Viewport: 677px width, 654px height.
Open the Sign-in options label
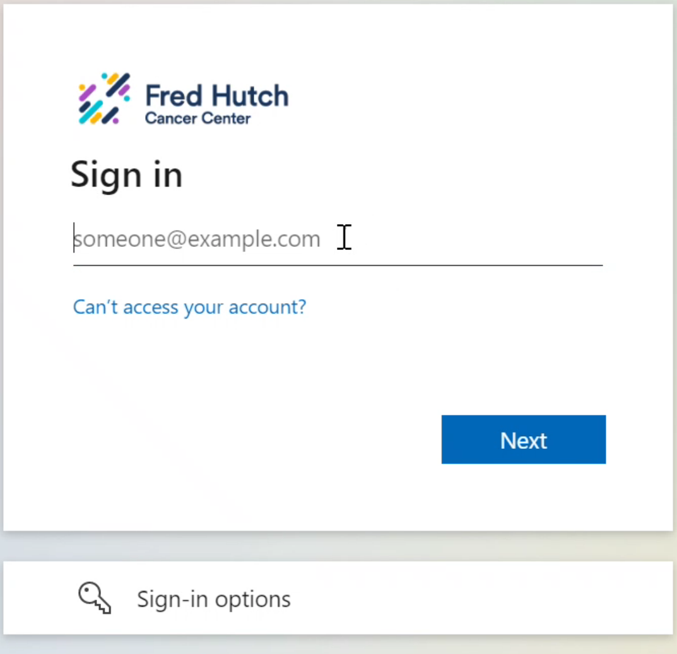213,599
